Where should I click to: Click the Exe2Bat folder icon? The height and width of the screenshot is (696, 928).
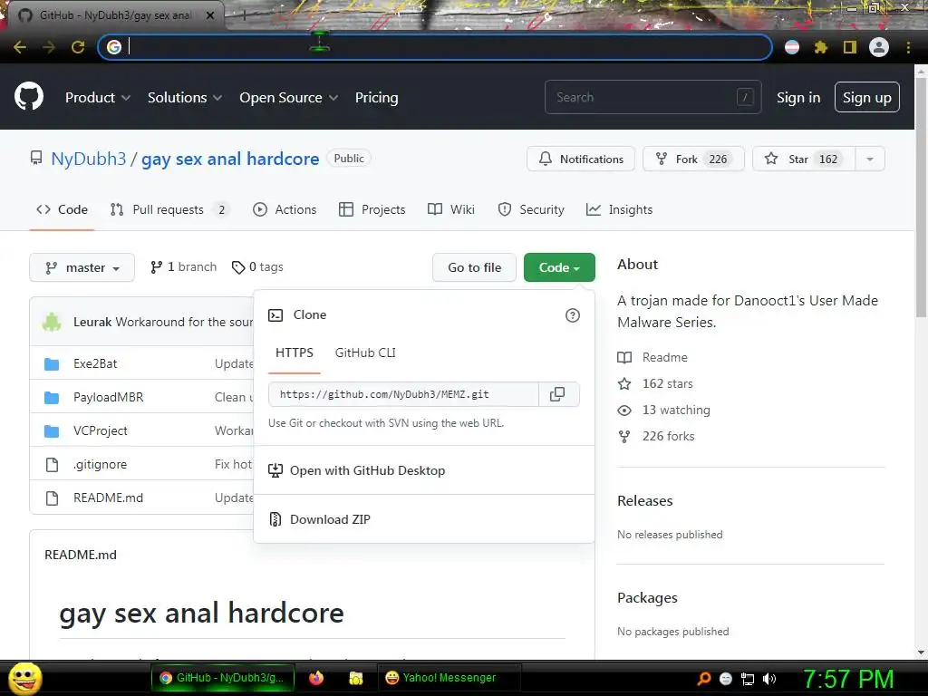pyautogui.click(x=52, y=363)
